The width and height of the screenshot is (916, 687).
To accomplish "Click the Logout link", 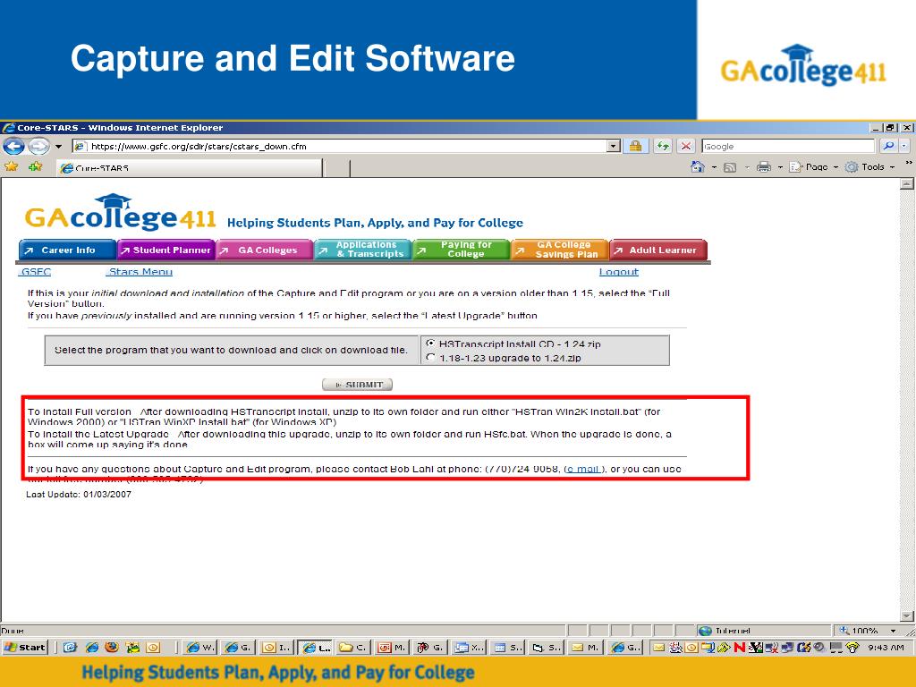I will [x=619, y=272].
